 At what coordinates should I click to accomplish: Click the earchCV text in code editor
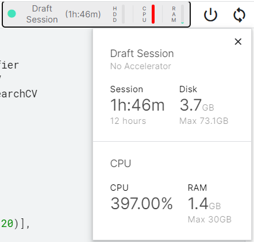[x=18, y=94]
